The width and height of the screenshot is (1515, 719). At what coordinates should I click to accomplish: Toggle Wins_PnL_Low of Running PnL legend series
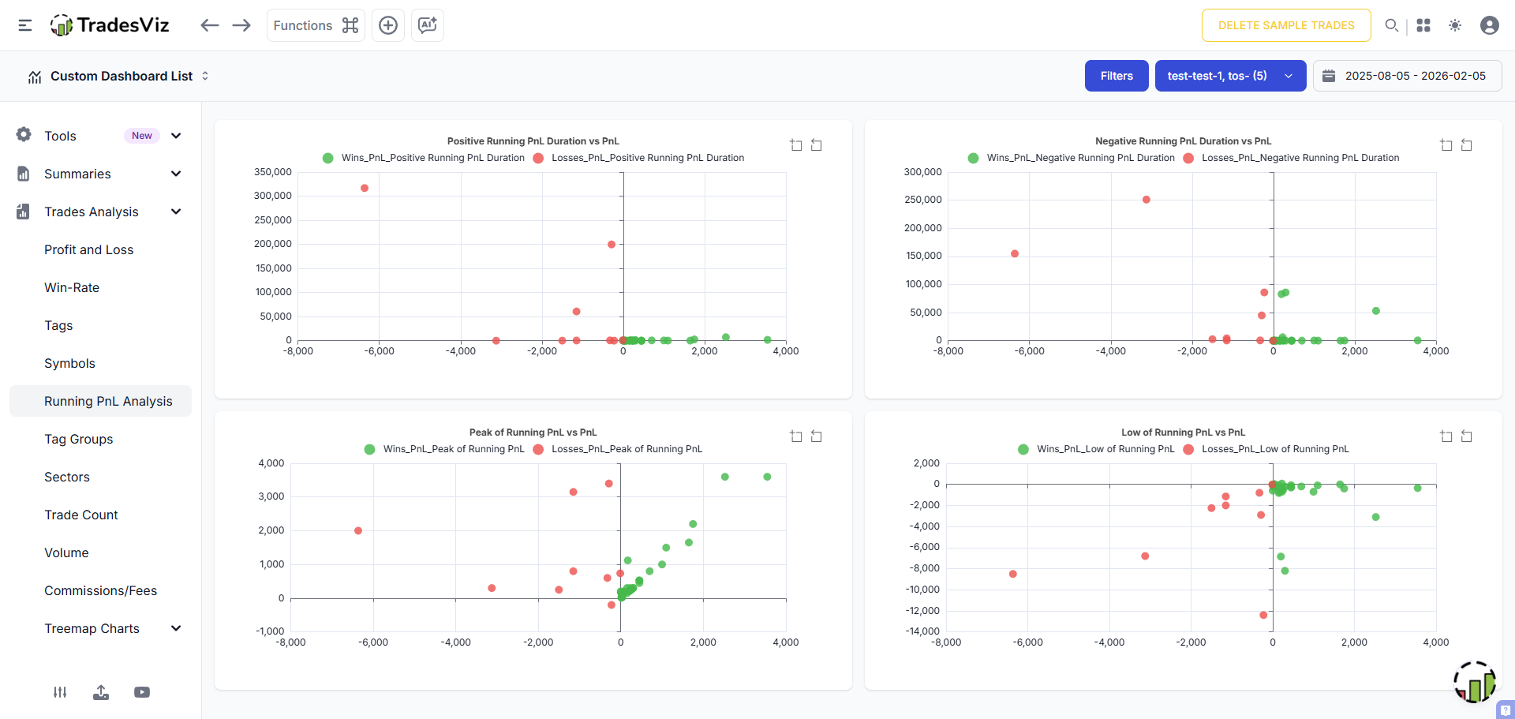(1096, 449)
